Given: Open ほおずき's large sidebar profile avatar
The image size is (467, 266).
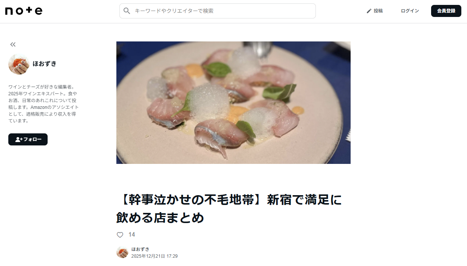Looking at the screenshot, I should [x=19, y=64].
